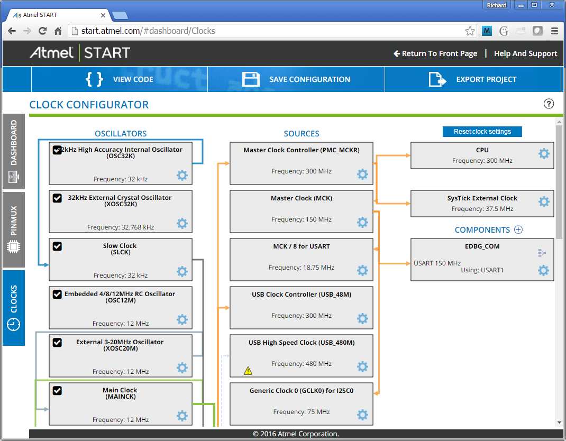
Task: Click the USB_480M warning triangle icon
Action: [x=248, y=371]
